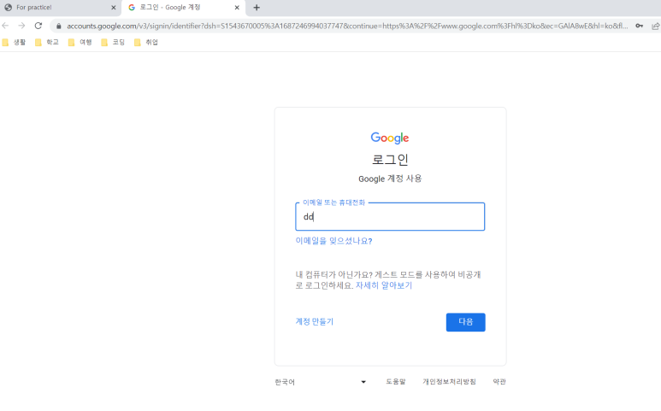Open the '개인정보처리방침' footer link
The width and height of the screenshot is (661, 411).
click(x=450, y=382)
